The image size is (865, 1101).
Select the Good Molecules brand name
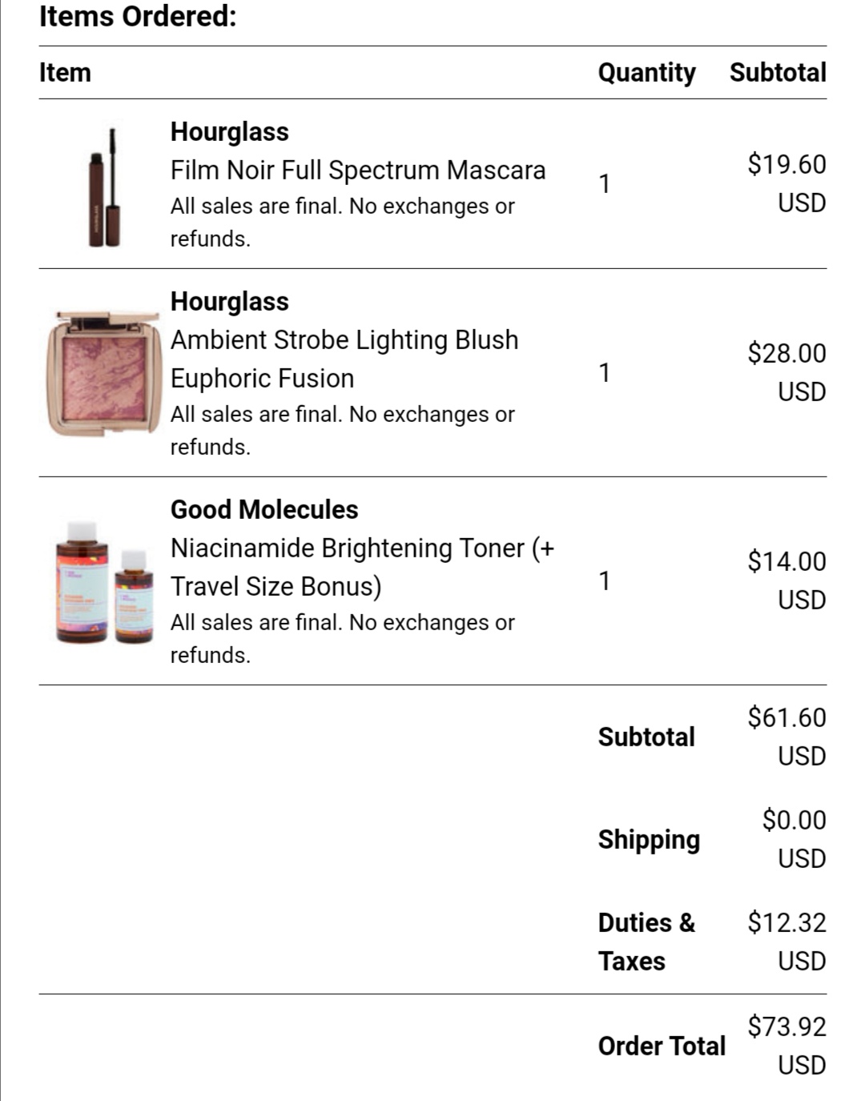[264, 509]
